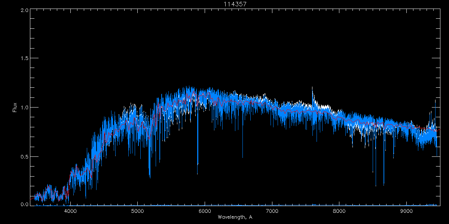Screen dimensions: 449x224
Task: Click the Wavelength x-axis label
Action: (x=235, y=217)
